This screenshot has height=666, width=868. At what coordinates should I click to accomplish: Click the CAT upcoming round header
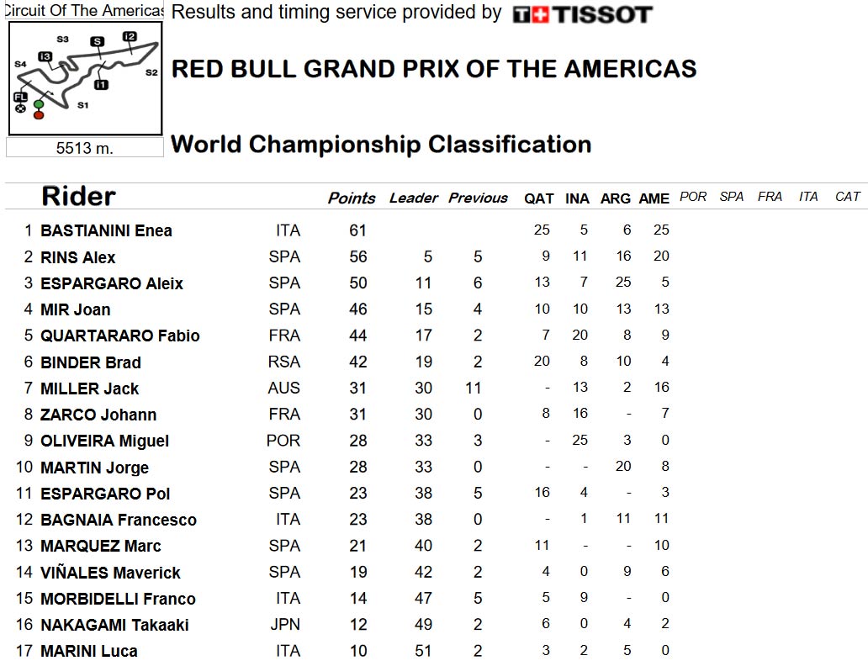pyautogui.click(x=848, y=197)
